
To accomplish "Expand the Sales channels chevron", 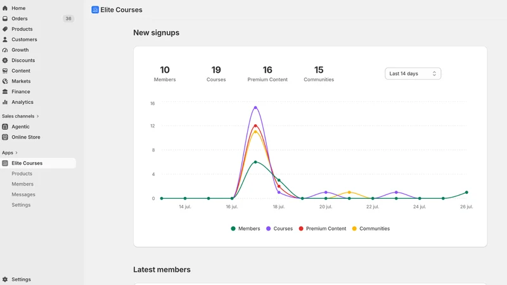I will tap(37, 117).
